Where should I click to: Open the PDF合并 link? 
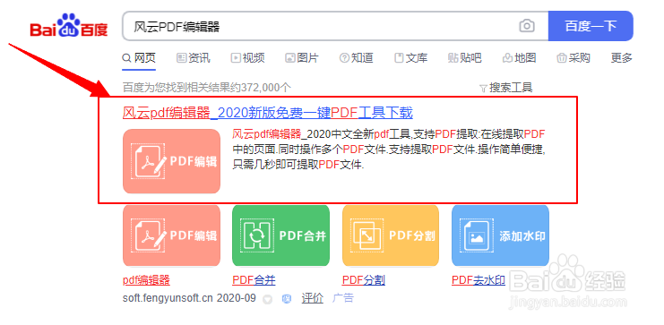click(x=254, y=280)
